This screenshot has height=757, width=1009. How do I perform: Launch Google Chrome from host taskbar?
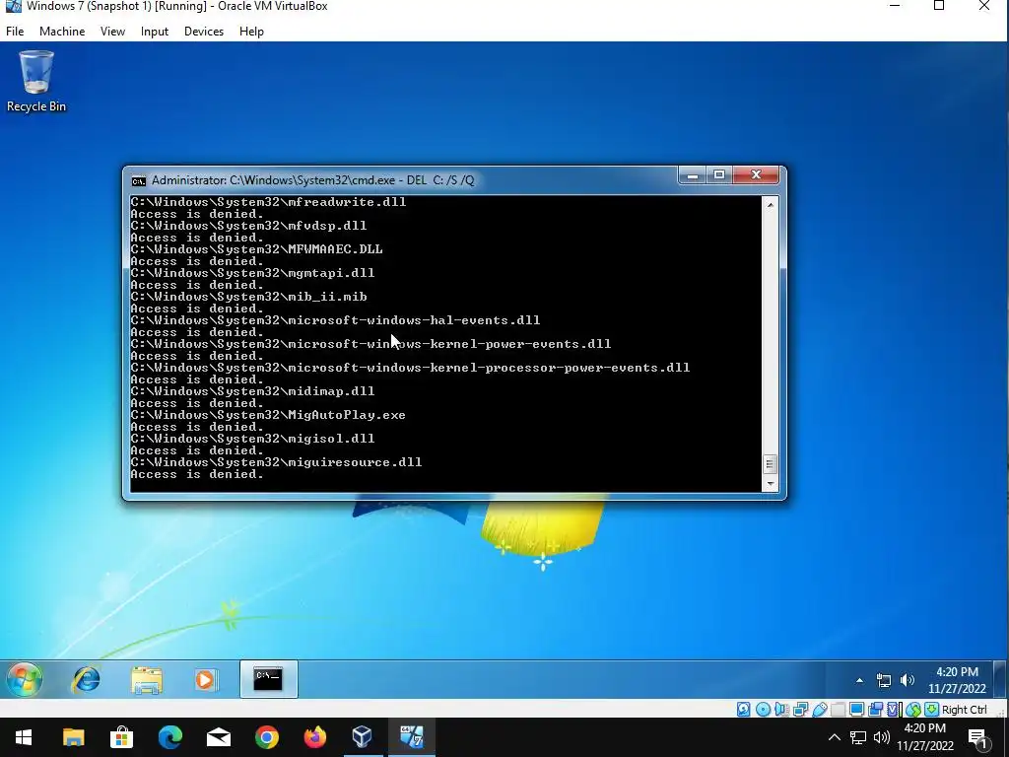(x=266, y=737)
